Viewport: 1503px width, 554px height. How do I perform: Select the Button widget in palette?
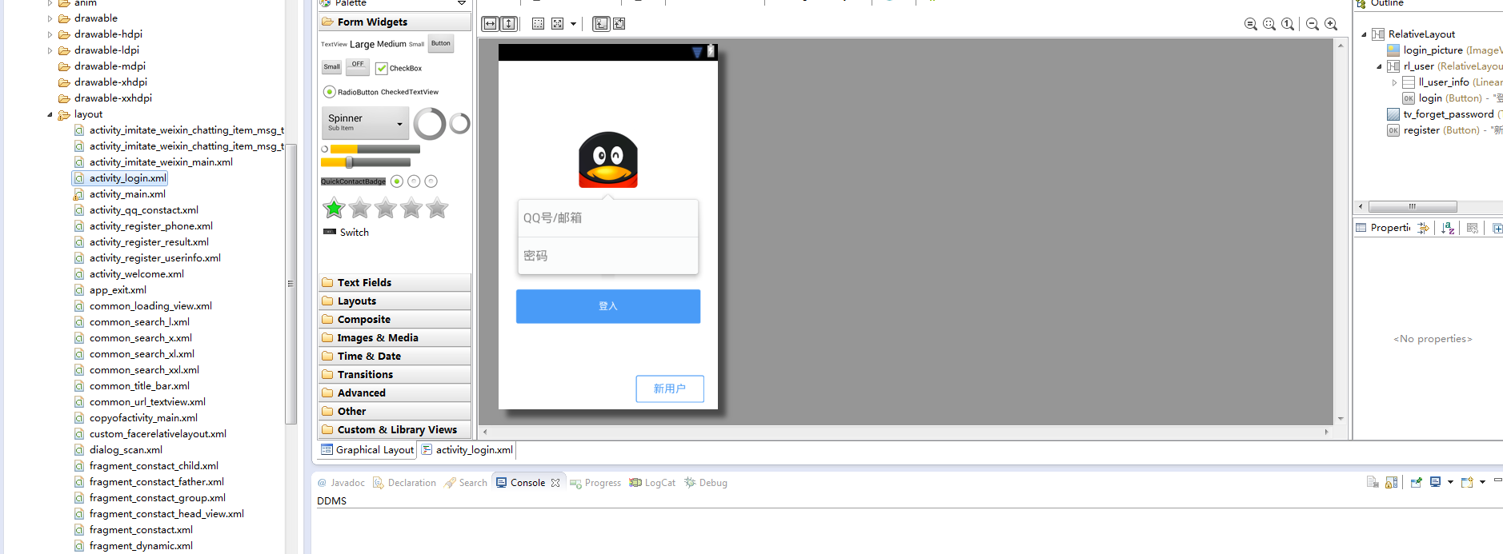click(441, 44)
